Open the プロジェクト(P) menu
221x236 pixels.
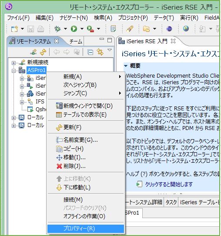point(133,18)
